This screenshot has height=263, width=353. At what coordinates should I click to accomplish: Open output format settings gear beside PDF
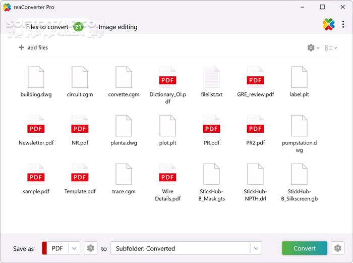pos(91,248)
